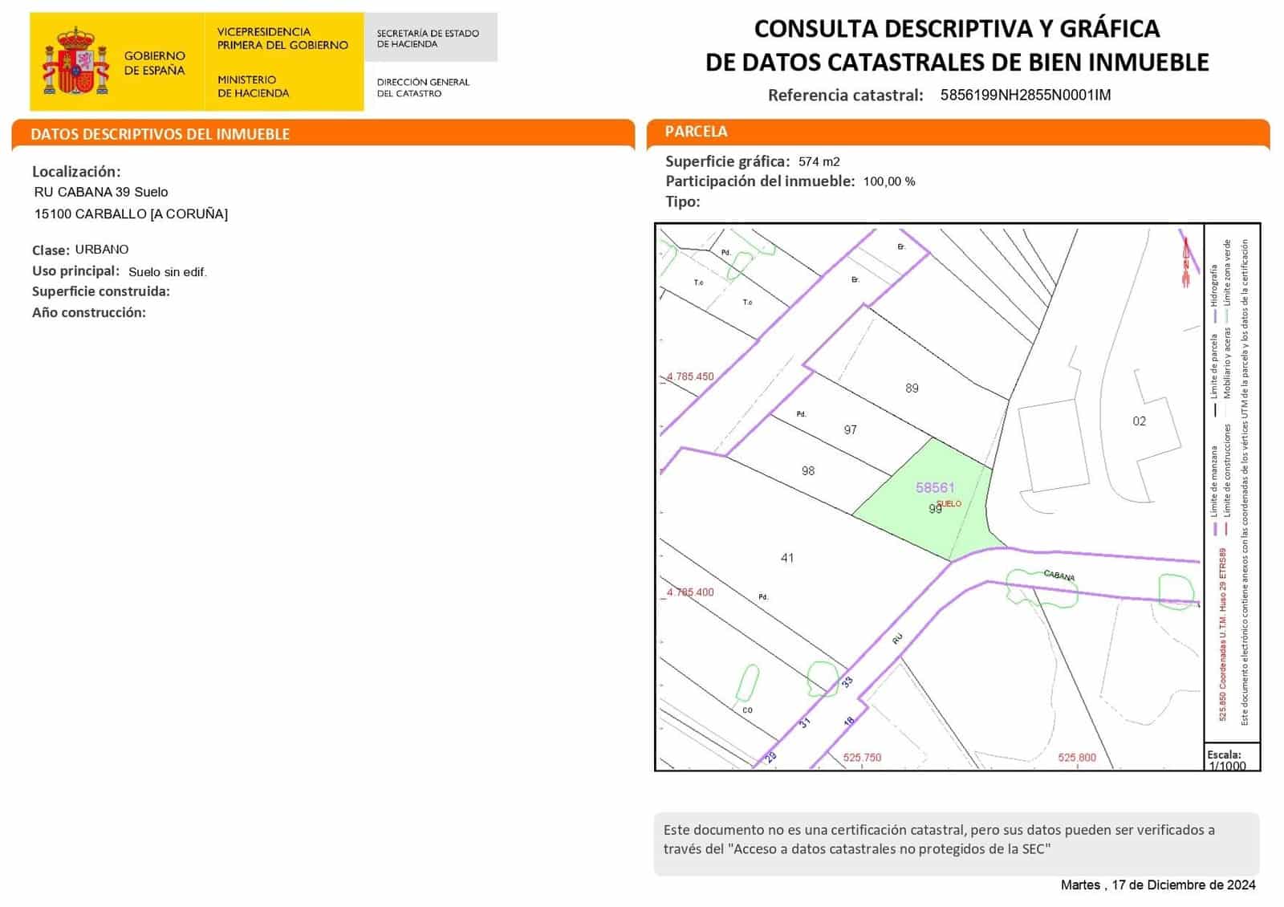The width and height of the screenshot is (1284, 907).
Task: Select parcel 02 on the map
Action: pos(1138,421)
